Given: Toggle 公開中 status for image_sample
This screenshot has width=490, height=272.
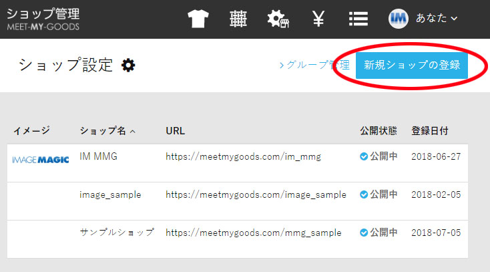Looking at the screenshot, I should 379,194.
